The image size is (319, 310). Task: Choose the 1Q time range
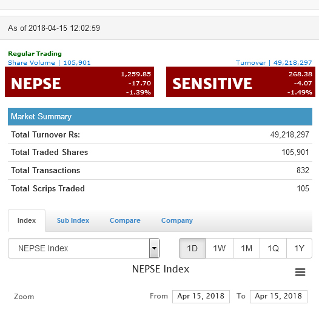click(273, 248)
